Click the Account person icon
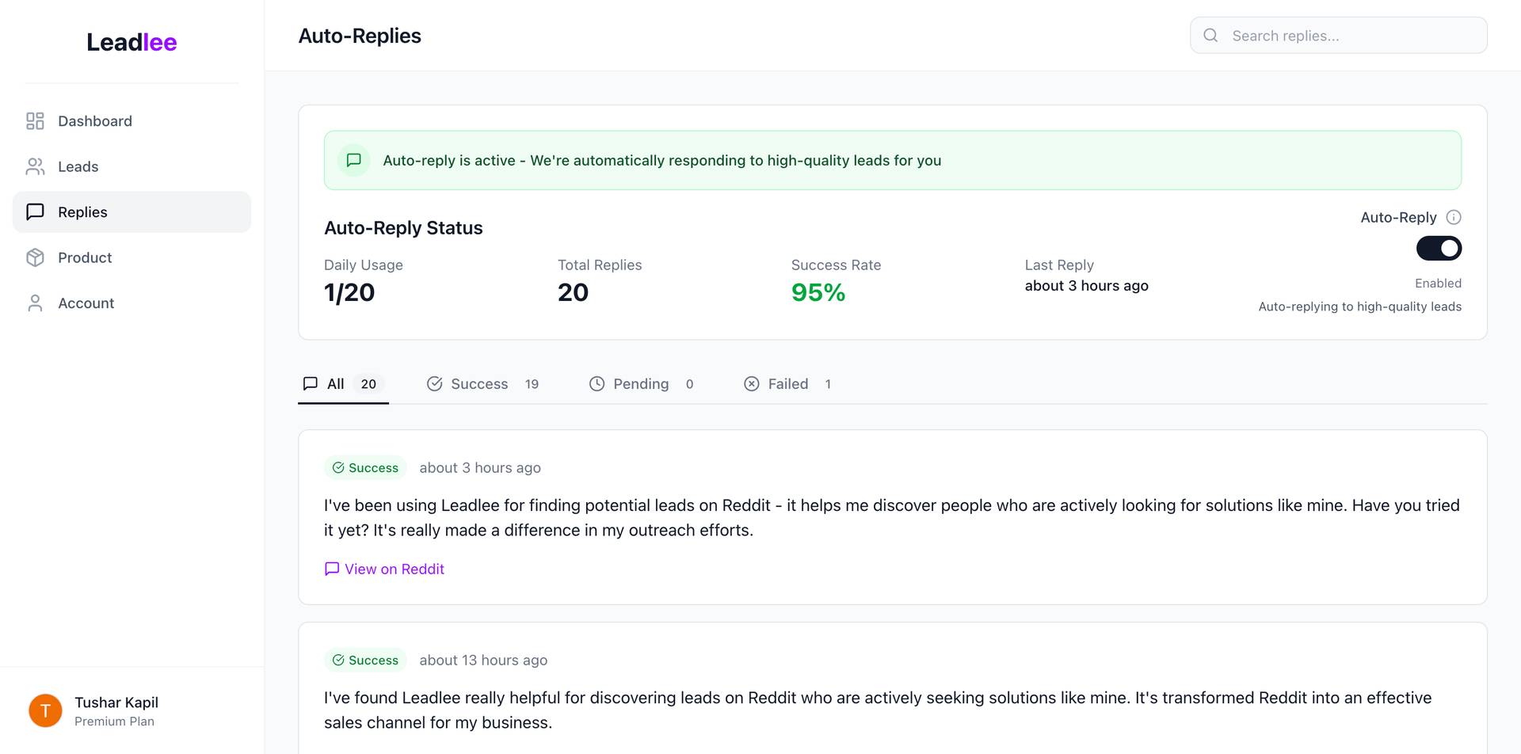The height and width of the screenshot is (754, 1521). point(35,303)
